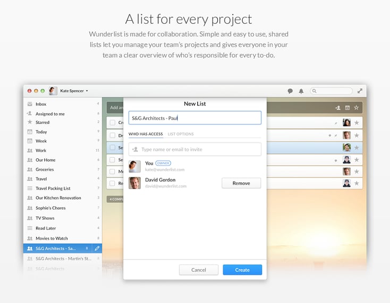
Task: Click the due date calendar icon in toolbar
Action: coord(347,108)
